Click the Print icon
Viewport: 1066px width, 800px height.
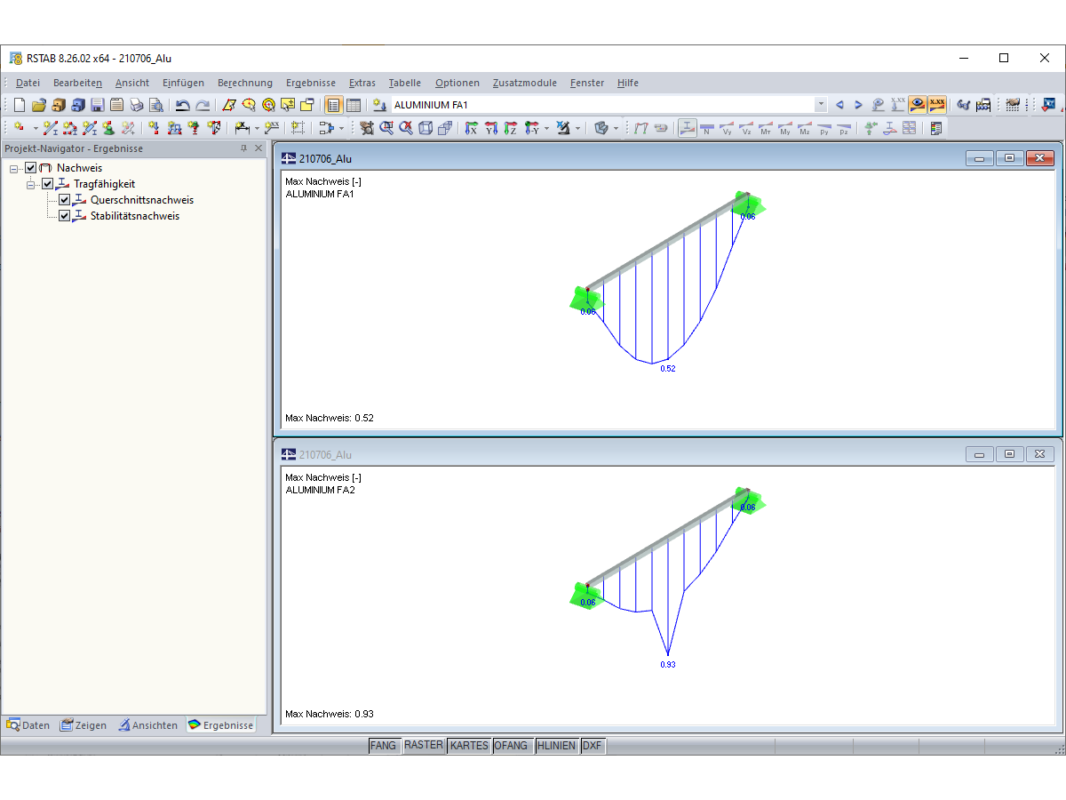pos(136,105)
